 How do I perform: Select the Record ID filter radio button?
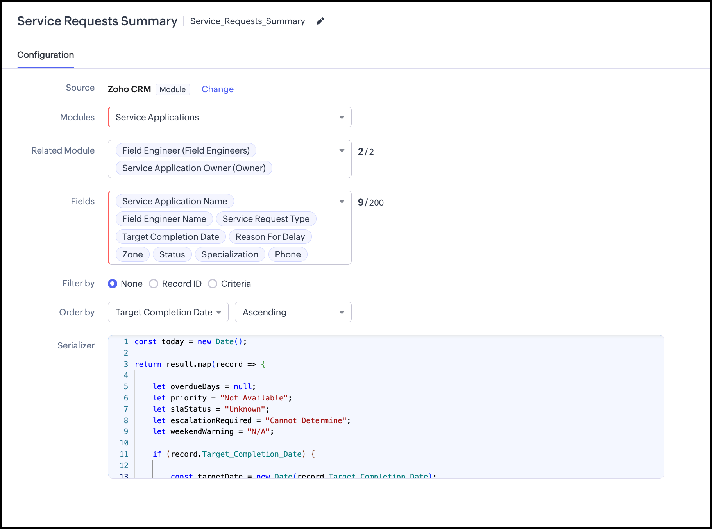(x=154, y=284)
